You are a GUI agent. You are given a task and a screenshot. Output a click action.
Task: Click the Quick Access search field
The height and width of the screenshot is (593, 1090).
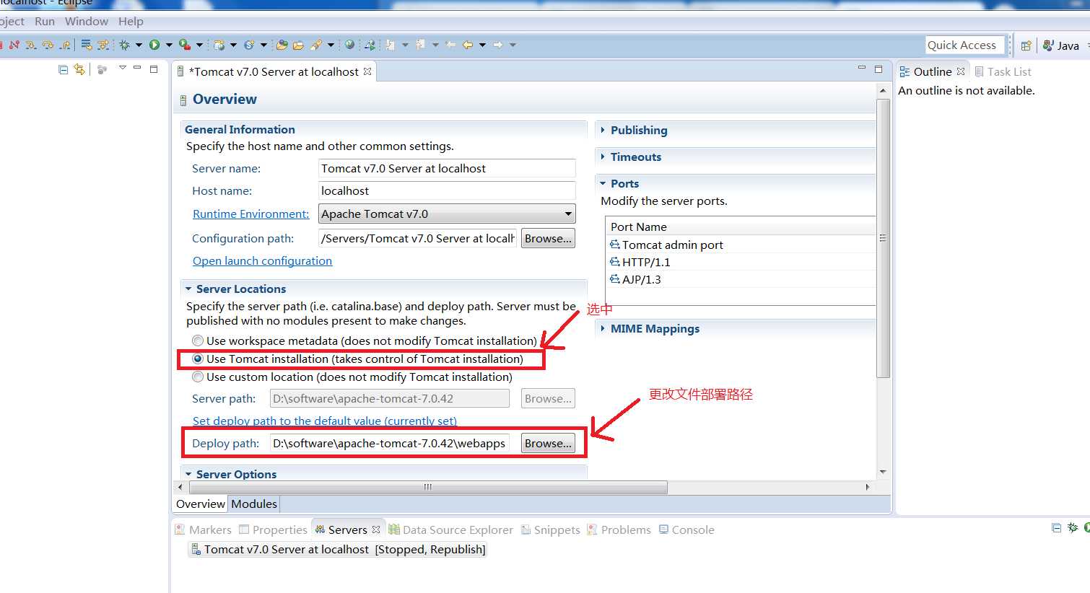pos(965,45)
